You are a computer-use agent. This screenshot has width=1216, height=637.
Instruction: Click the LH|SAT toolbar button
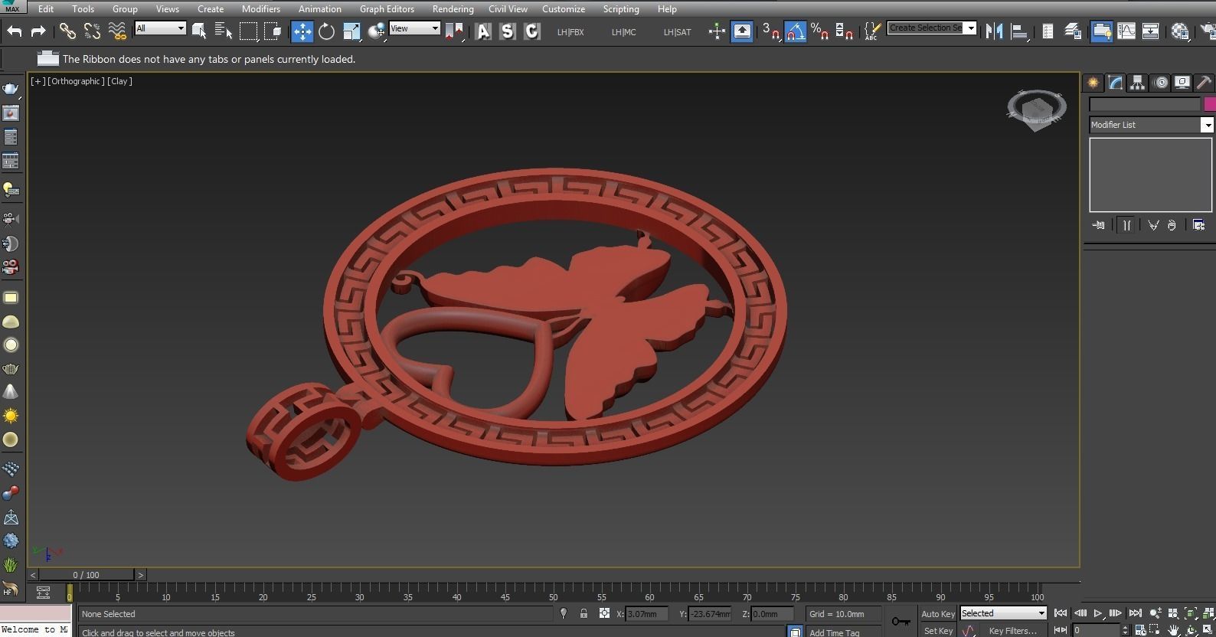tap(677, 32)
